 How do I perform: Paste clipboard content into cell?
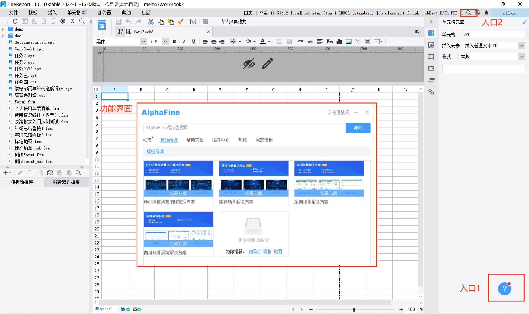(171, 22)
